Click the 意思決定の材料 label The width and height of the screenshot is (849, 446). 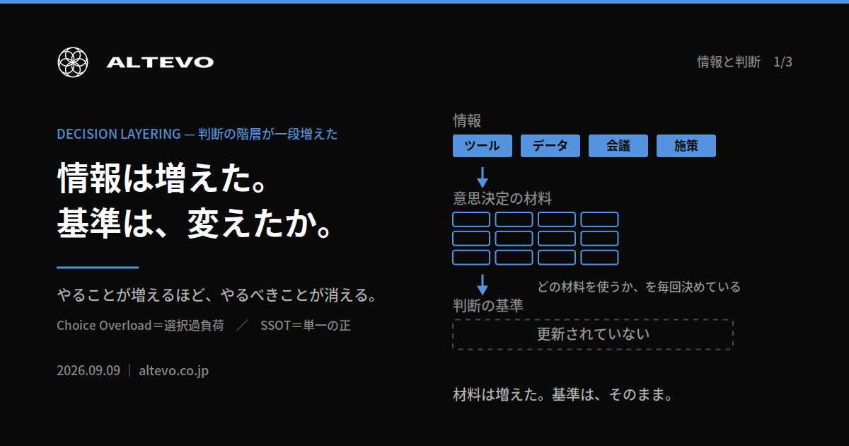[502, 198]
